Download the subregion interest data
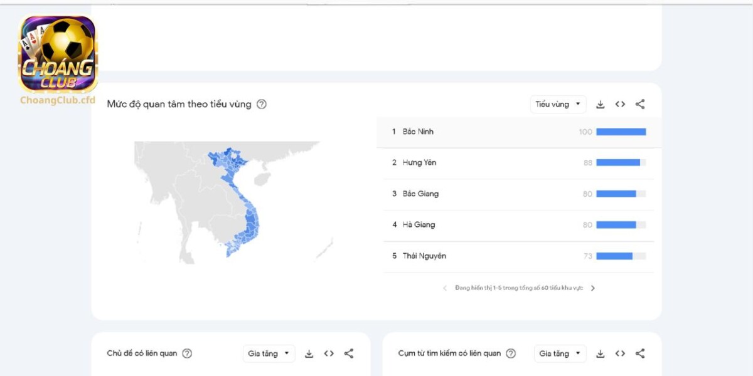753x376 pixels. pos(600,104)
